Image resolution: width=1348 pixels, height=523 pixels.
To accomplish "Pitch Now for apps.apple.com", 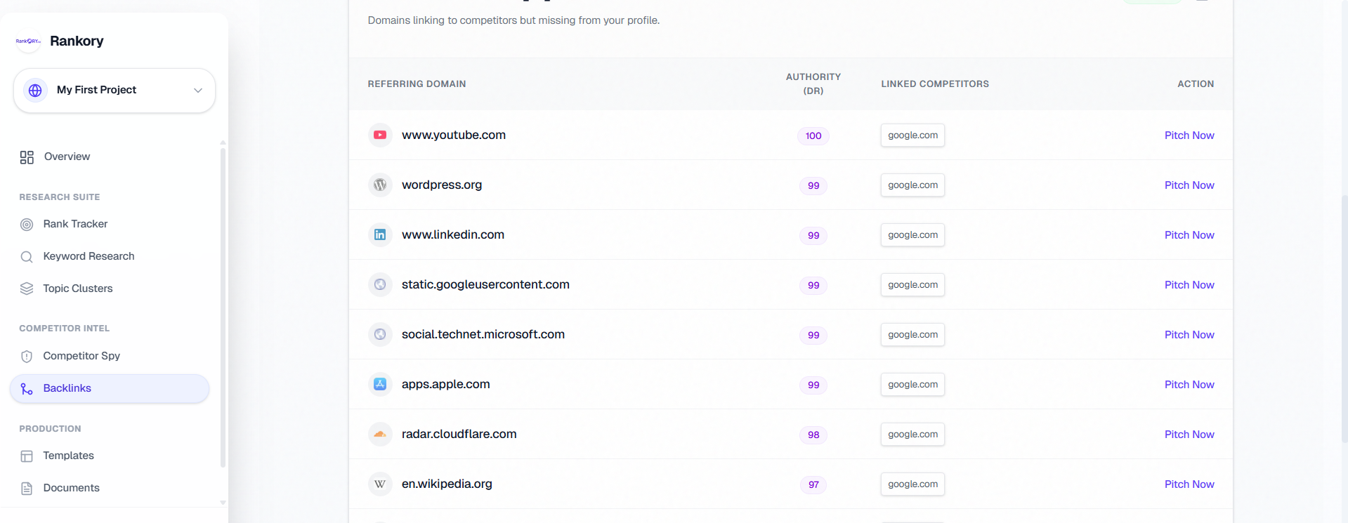I will tap(1189, 385).
